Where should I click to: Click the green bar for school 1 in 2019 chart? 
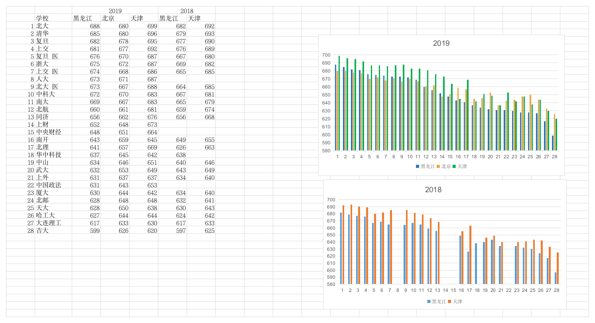coord(339,103)
